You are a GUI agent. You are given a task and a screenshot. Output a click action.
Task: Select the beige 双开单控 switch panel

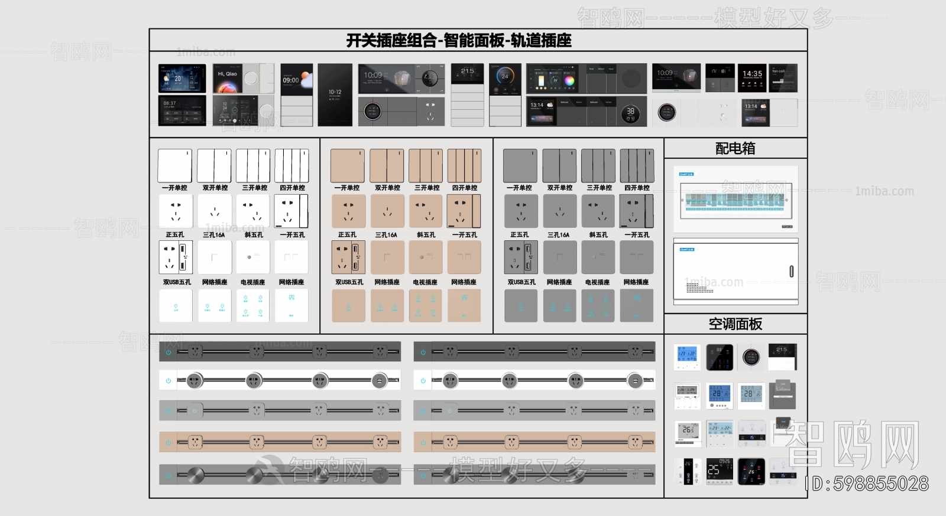[x=387, y=166]
